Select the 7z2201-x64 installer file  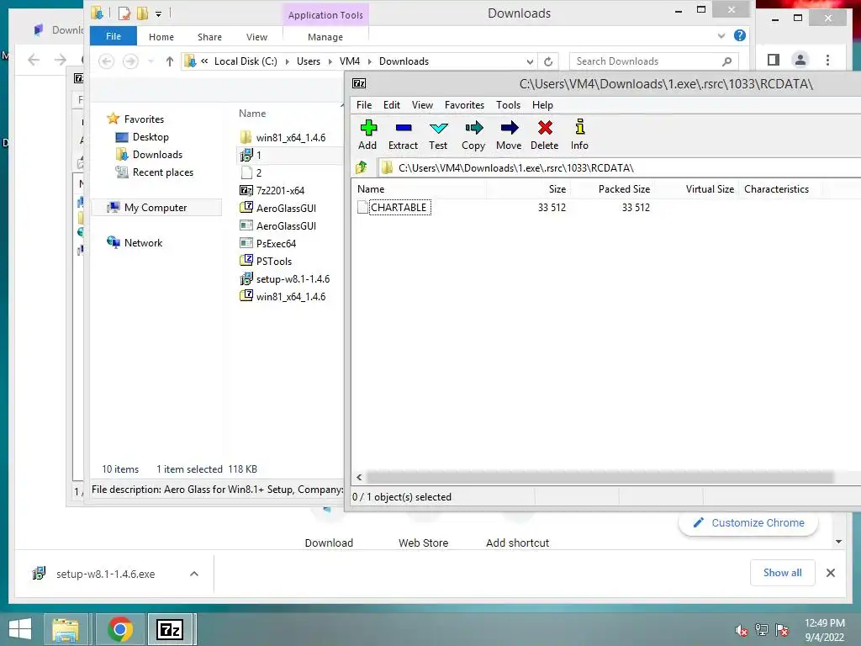(279, 191)
